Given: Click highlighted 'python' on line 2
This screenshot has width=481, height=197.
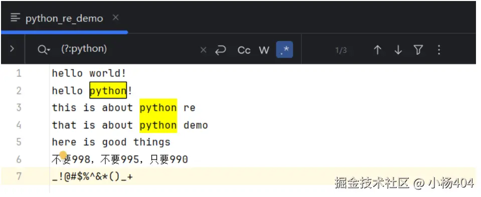Looking at the screenshot, I should click(108, 90).
